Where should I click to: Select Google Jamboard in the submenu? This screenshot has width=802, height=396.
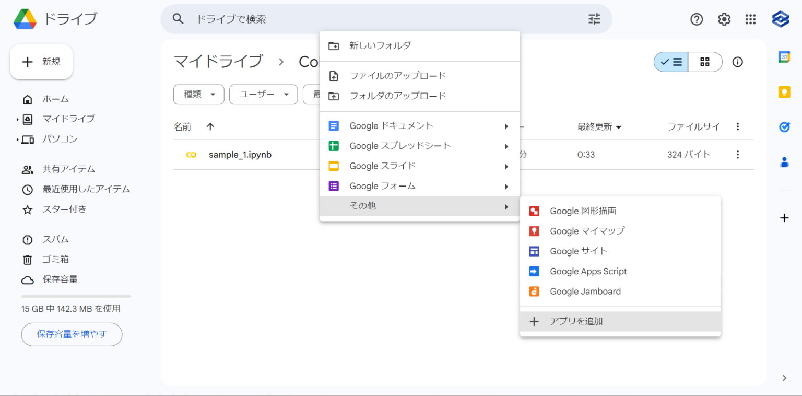[x=585, y=291]
